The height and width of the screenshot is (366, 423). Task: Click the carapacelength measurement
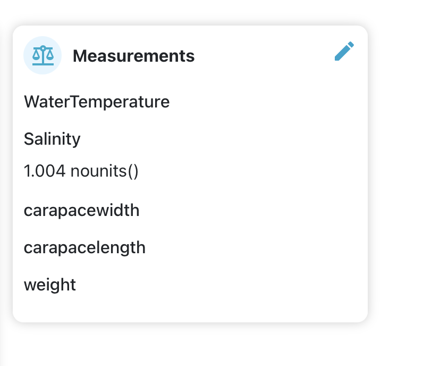[x=84, y=248]
